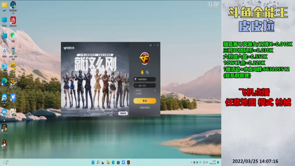
Task: Click view details button on banner
Action: [123, 113]
